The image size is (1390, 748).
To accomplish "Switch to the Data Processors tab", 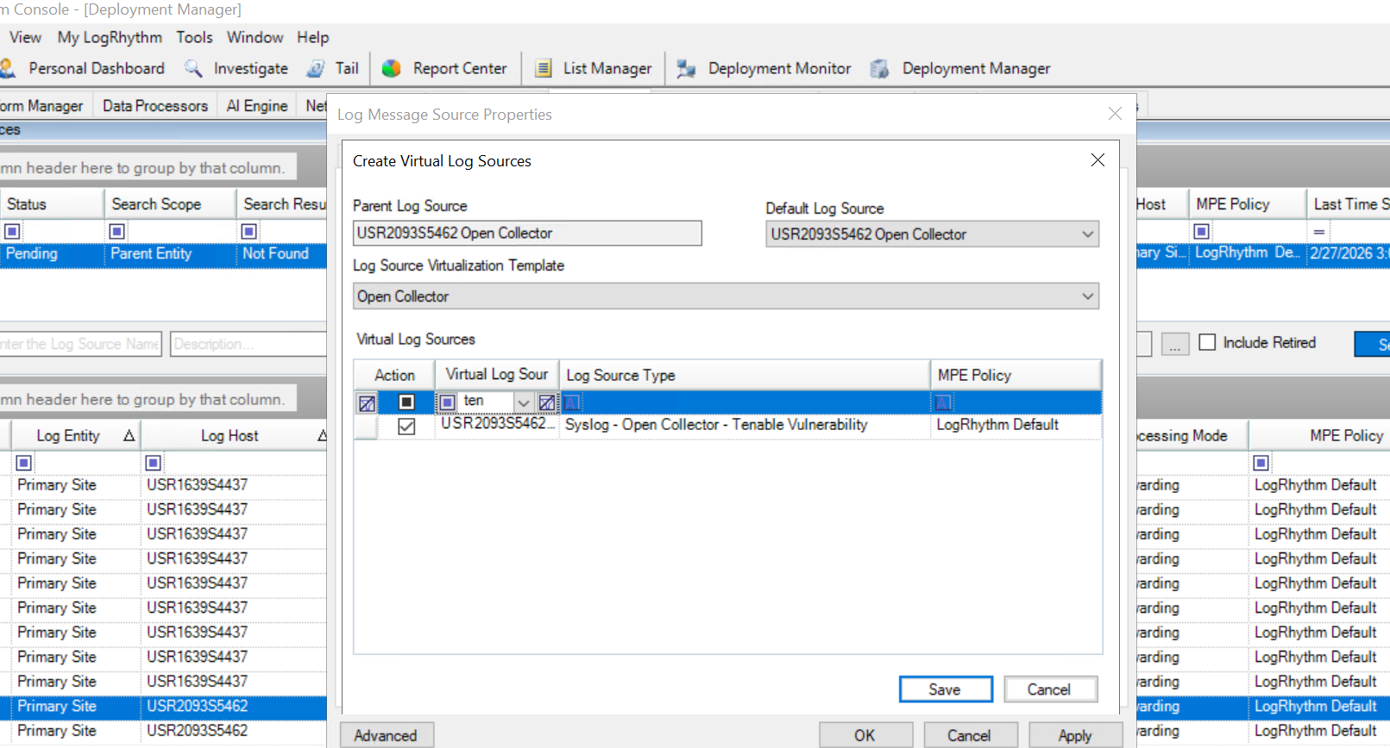I will point(155,106).
